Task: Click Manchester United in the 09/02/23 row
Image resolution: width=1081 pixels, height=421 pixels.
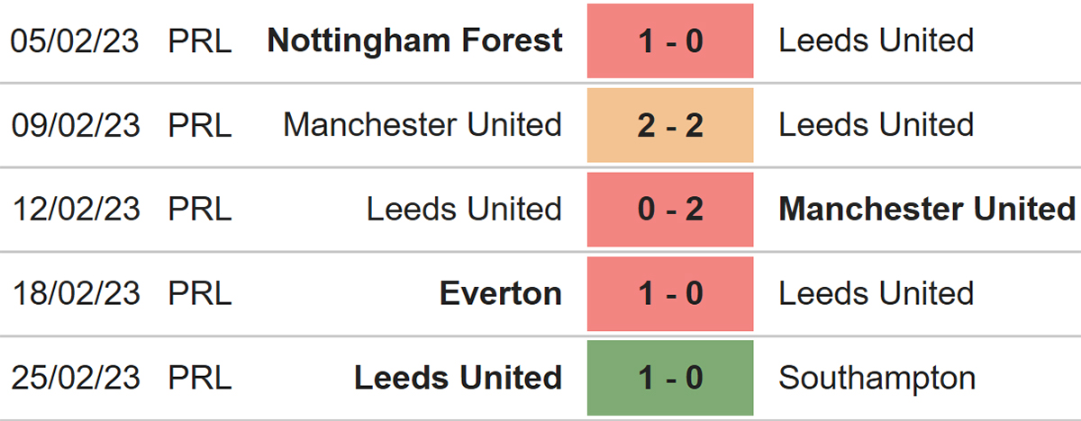Action: click(422, 125)
